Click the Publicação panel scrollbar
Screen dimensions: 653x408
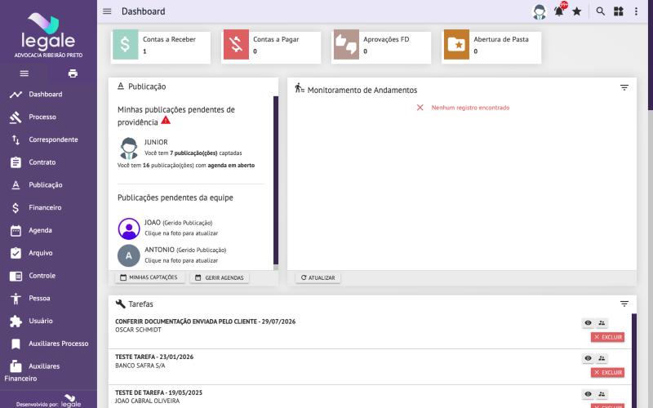pyautogui.click(x=276, y=180)
